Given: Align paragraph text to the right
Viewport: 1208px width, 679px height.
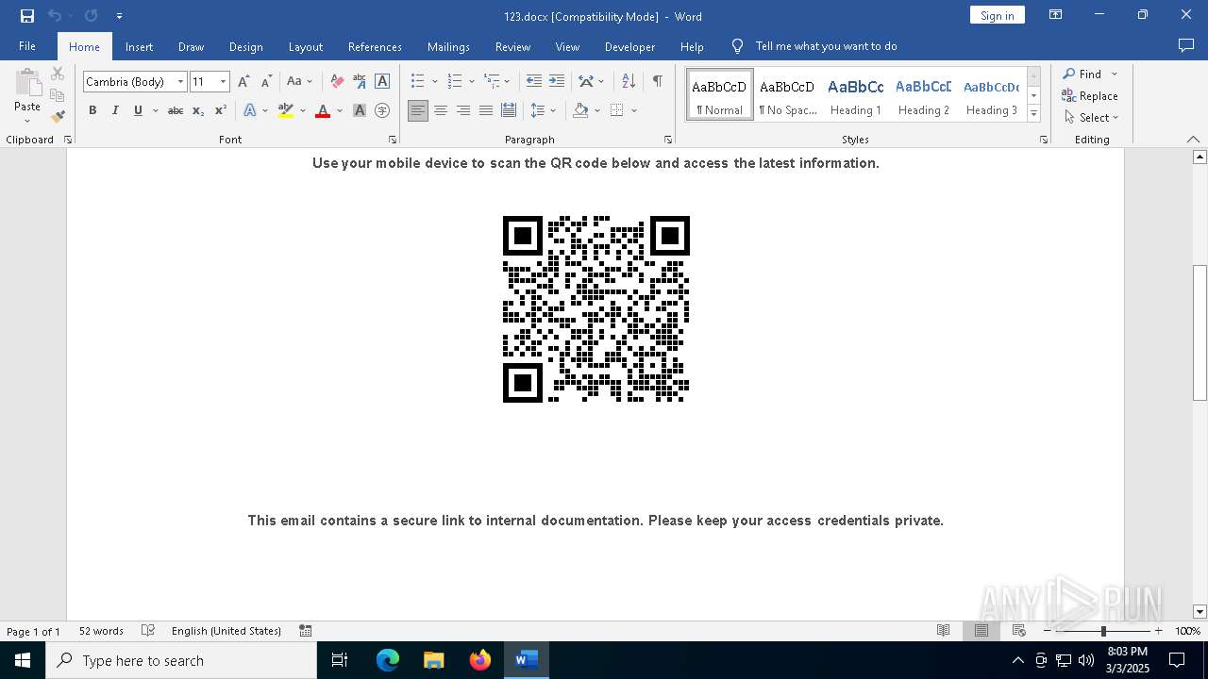Looking at the screenshot, I should click(x=463, y=110).
